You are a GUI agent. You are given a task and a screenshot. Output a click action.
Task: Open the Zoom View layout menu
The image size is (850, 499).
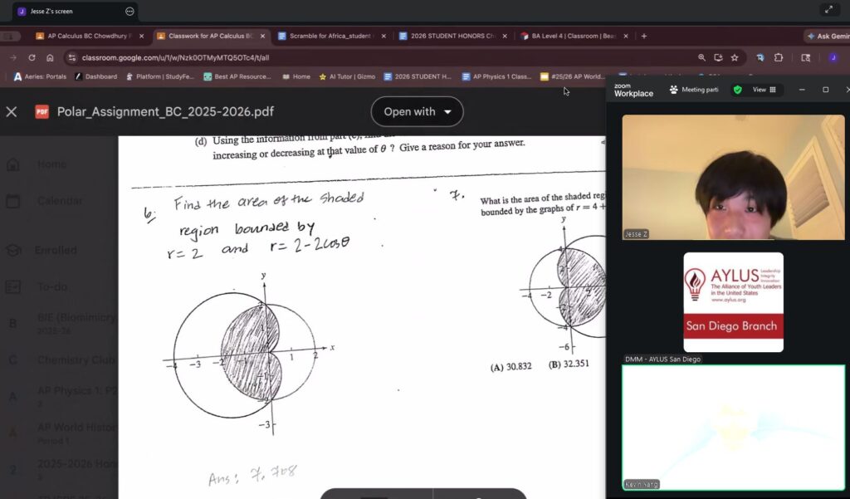pyautogui.click(x=764, y=90)
